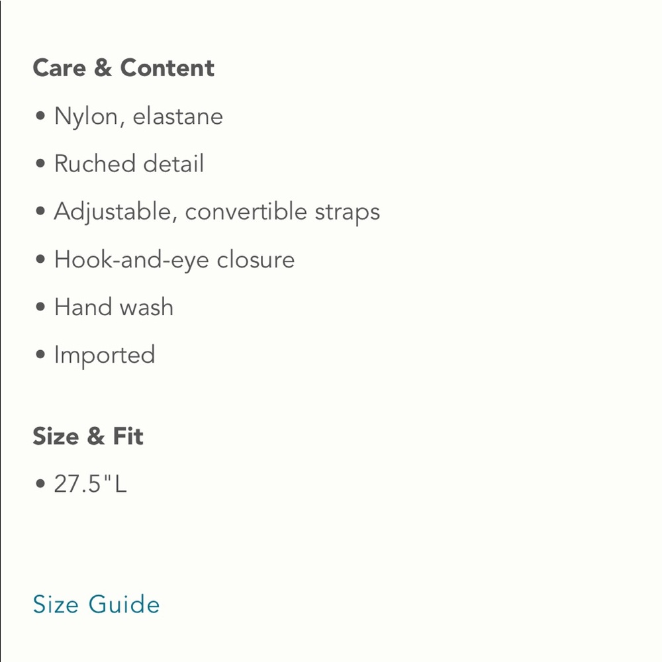This screenshot has width=662, height=662.
Task: Click the bullet before 27.5"L
Action: [x=40, y=483]
